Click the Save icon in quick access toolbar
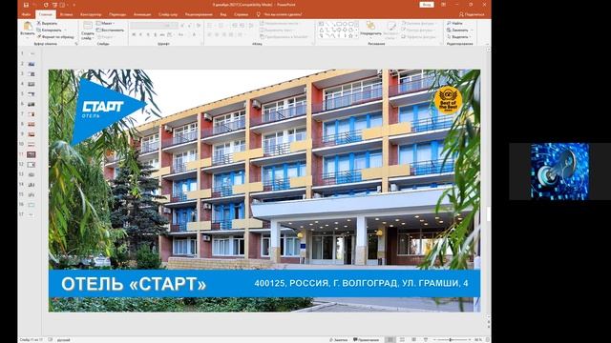This screenshot has height=343, width=611. coord(26,5)
